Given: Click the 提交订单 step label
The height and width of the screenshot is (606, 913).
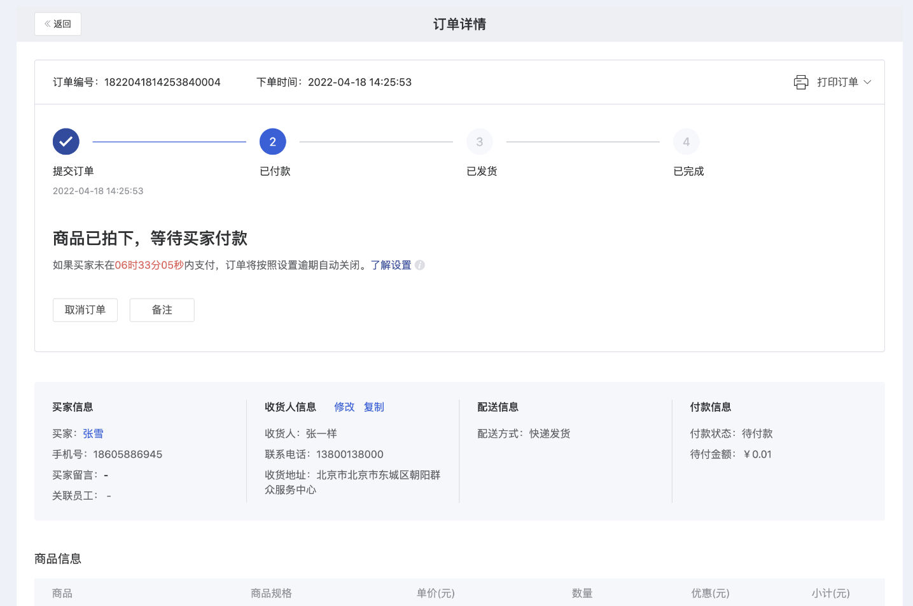Looking at the screenshot, I should pos(73,171).
